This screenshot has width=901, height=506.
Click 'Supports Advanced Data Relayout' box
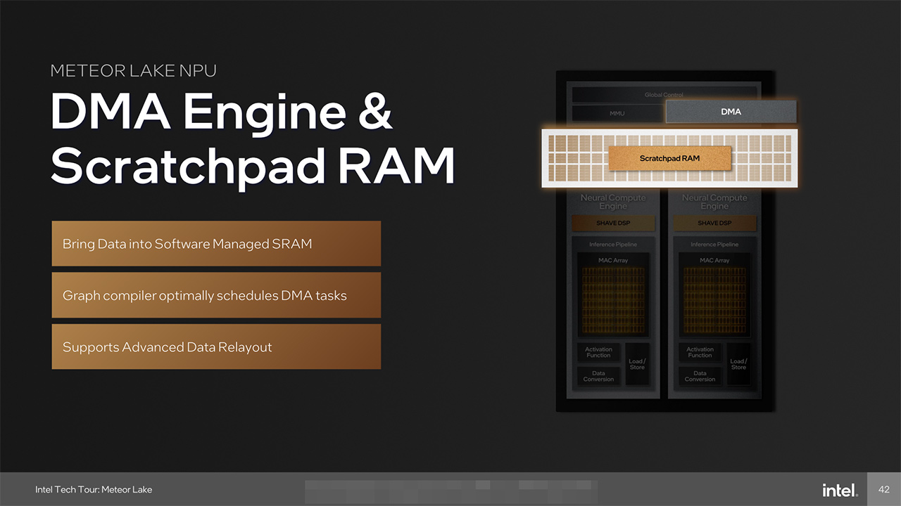[216, 346]
